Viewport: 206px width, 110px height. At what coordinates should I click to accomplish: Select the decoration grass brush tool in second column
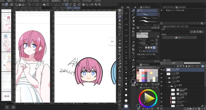click(x=134, y=28)
